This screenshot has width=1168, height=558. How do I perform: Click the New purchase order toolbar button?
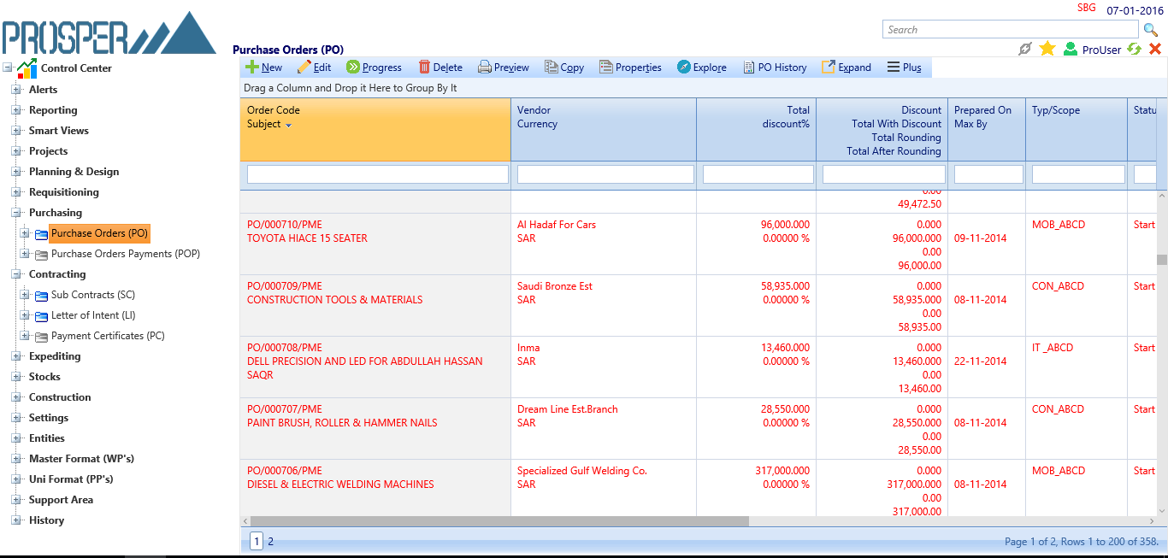263,68
